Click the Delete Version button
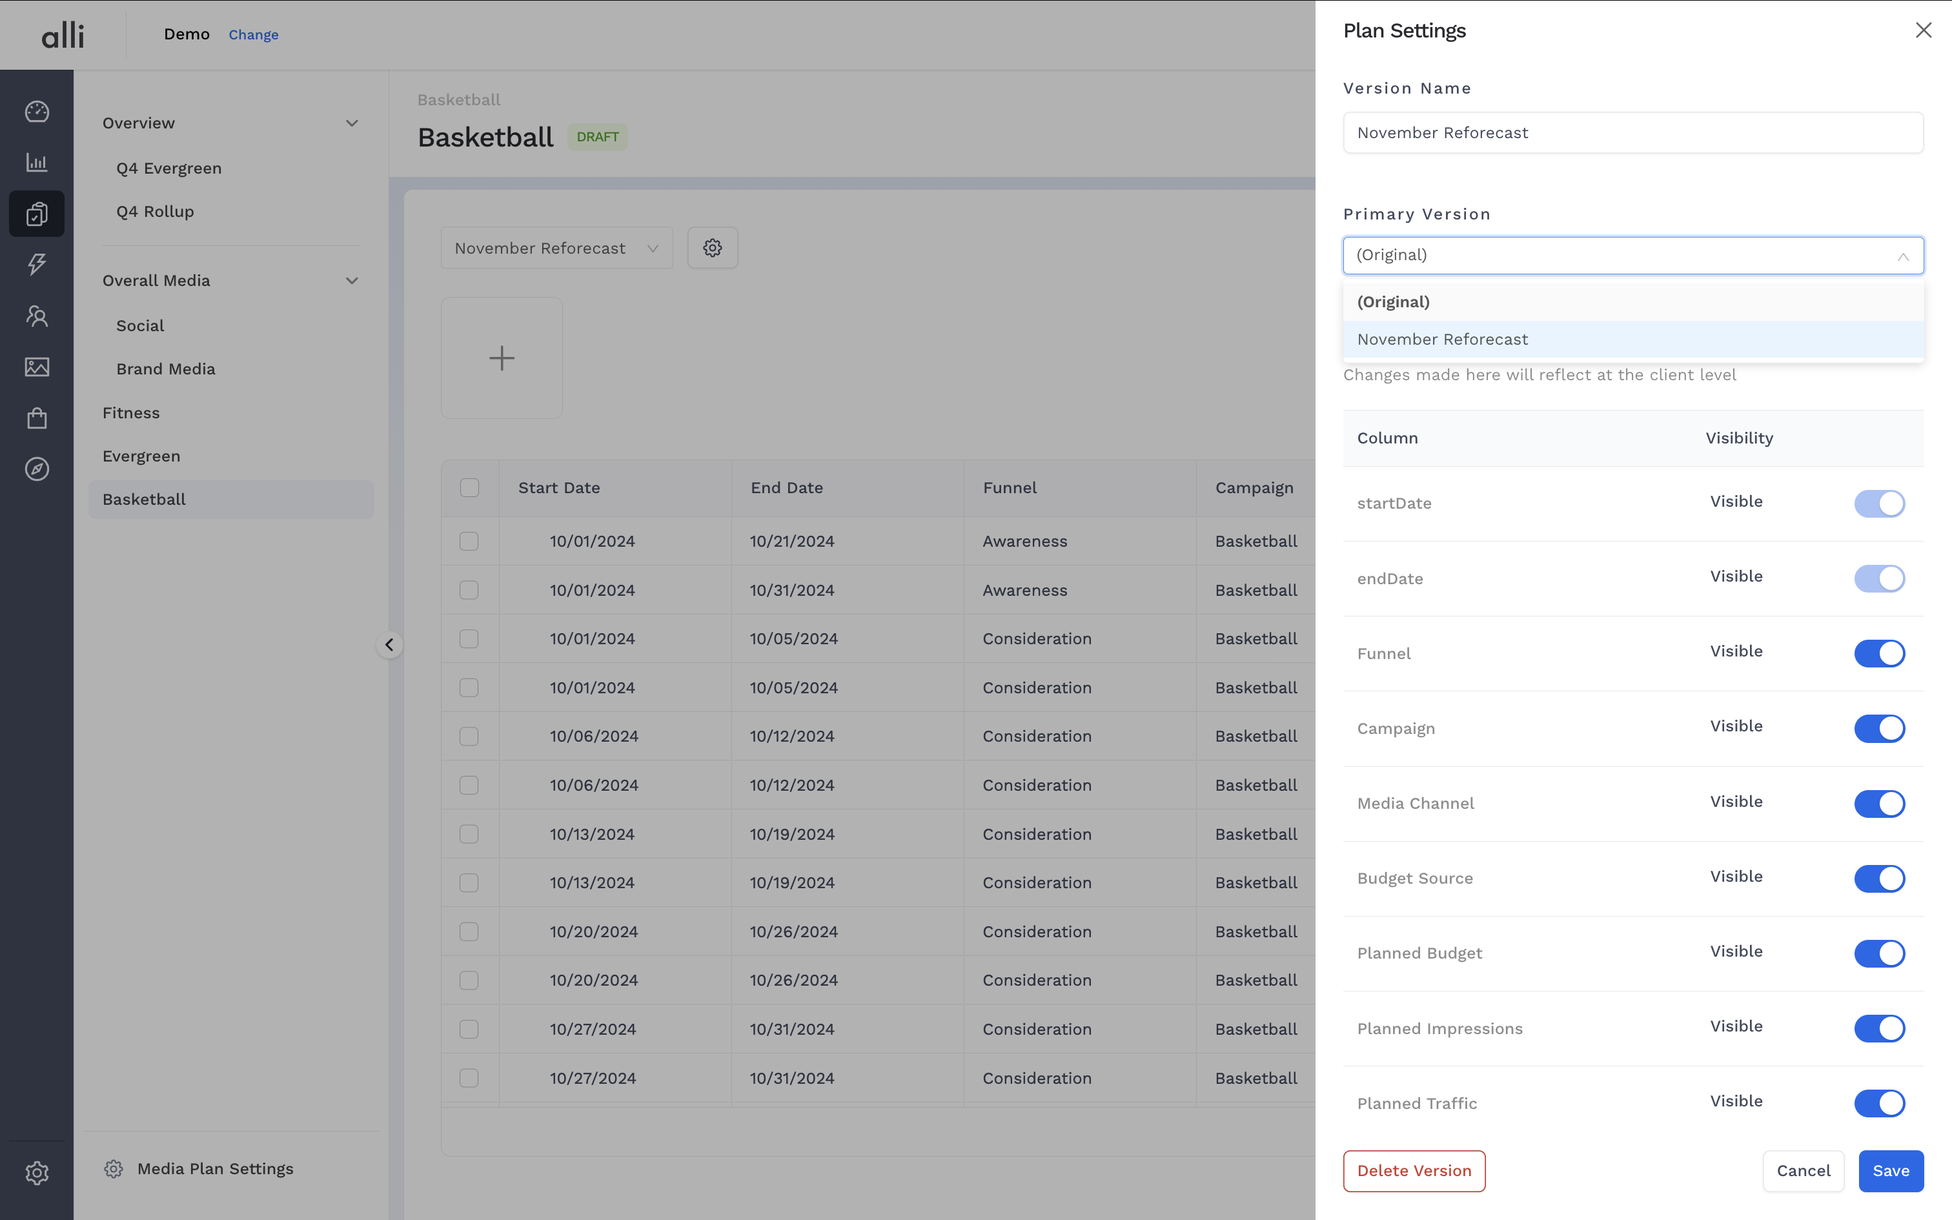Image resolution: width=1952 pixels, height=1220 pixels. 1413,1171
